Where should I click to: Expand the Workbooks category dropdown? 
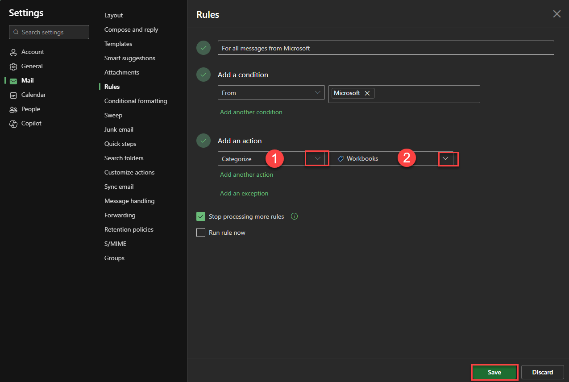tap(445, 158)
